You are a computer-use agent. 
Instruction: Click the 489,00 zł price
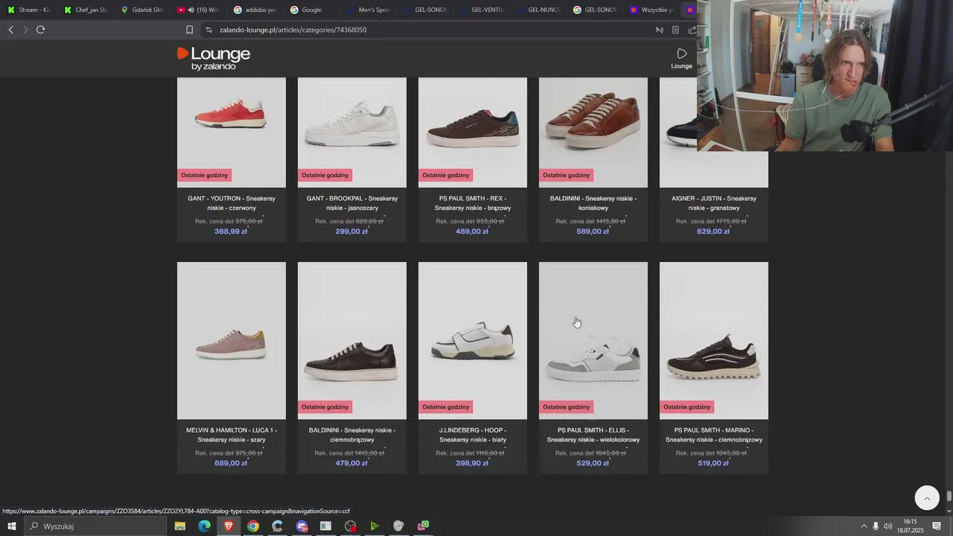coord(472,232)
